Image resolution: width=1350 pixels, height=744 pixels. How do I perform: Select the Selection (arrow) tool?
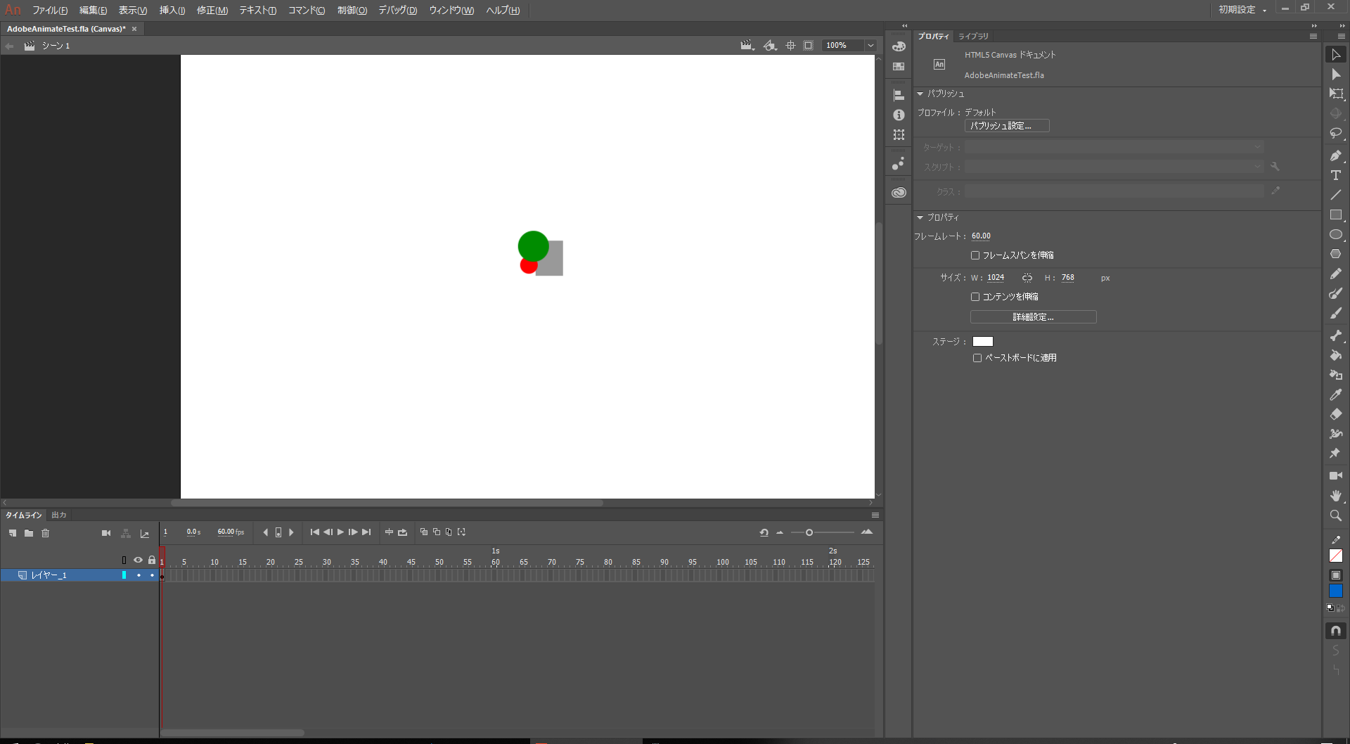point(1336,55)
